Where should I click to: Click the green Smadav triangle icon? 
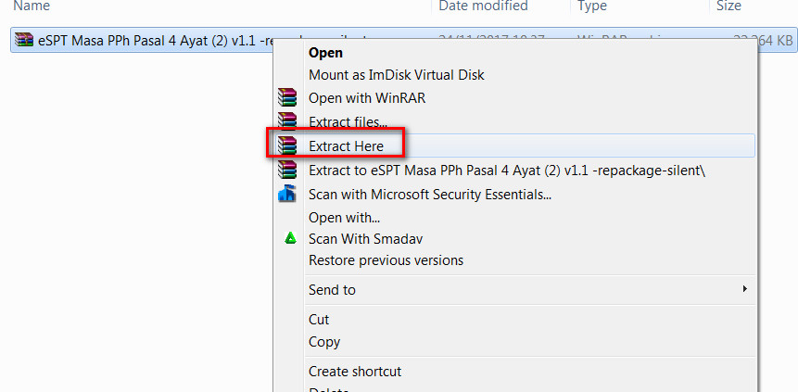pyautogui.click(x=289, y=238)
